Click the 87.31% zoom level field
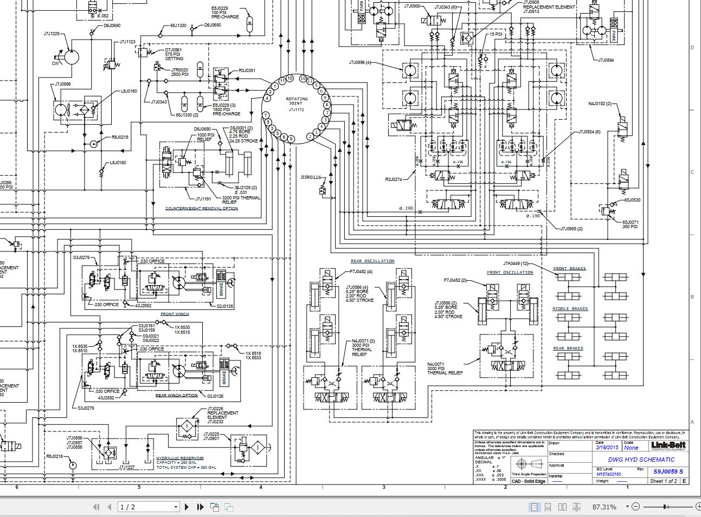This screenshot has width=701, height=517. click(x=604, y=507)
